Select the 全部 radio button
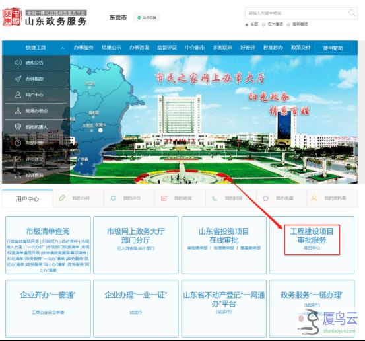 [247, 24]
